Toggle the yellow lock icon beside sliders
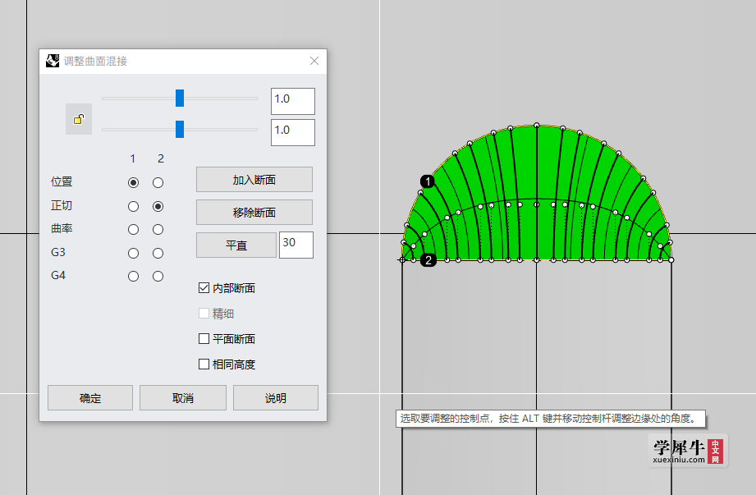This screenshot has width=756, height=495. pyautogui.click(x=79, y=119)
